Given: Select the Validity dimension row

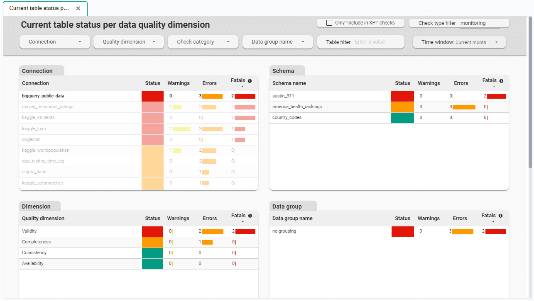Looking at the screenshot, I should click(x=139, y=231).
